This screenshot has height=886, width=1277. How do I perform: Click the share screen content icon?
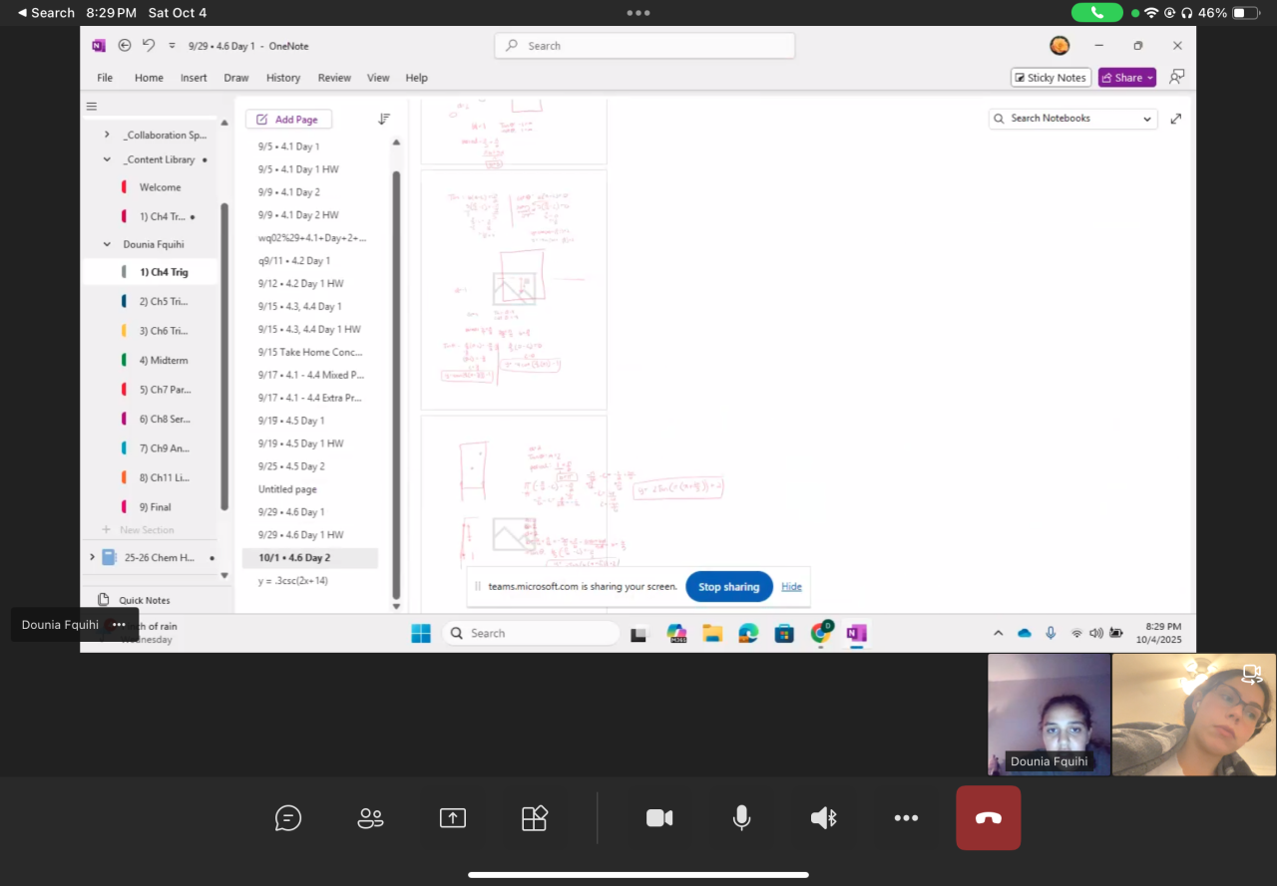click(x=453, y=818)
